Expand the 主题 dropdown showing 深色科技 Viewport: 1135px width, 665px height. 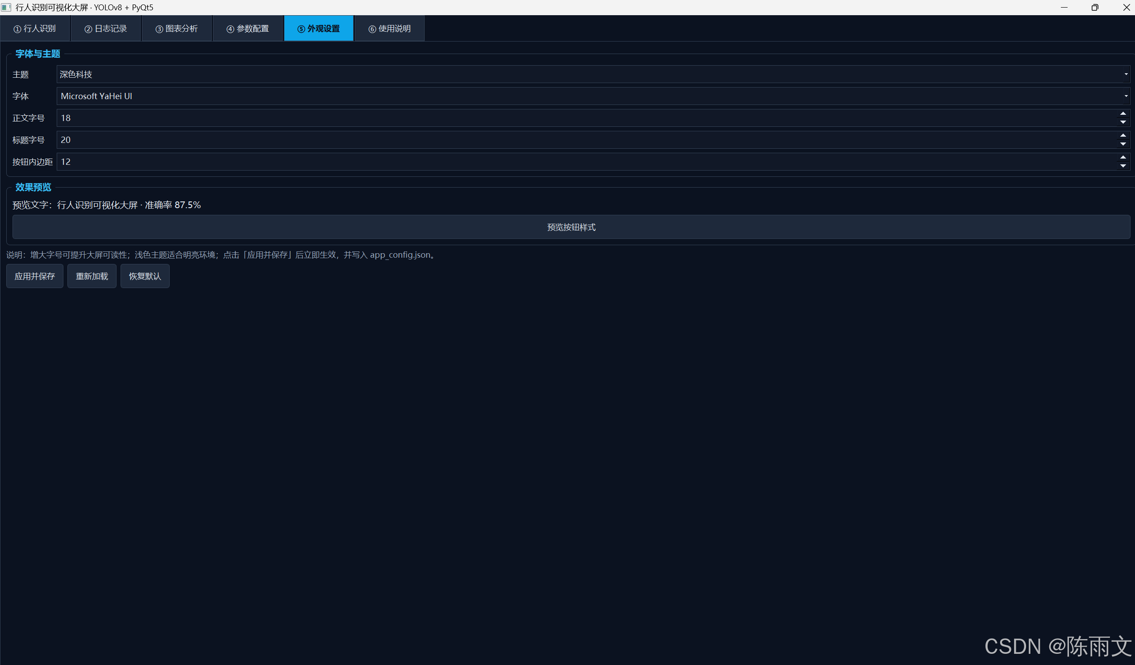tap(593, 74)
